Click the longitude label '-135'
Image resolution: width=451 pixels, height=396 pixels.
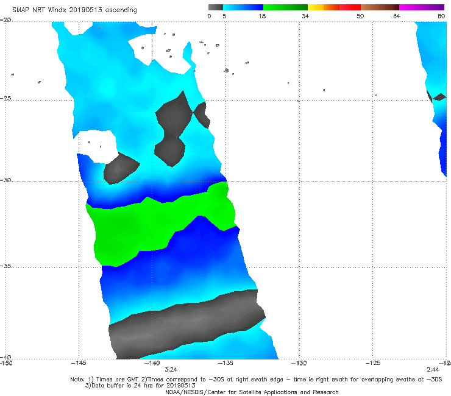click(x=225, y=363)
